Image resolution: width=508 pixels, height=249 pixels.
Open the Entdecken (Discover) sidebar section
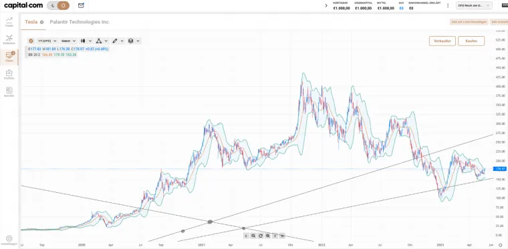coord(9,39)
